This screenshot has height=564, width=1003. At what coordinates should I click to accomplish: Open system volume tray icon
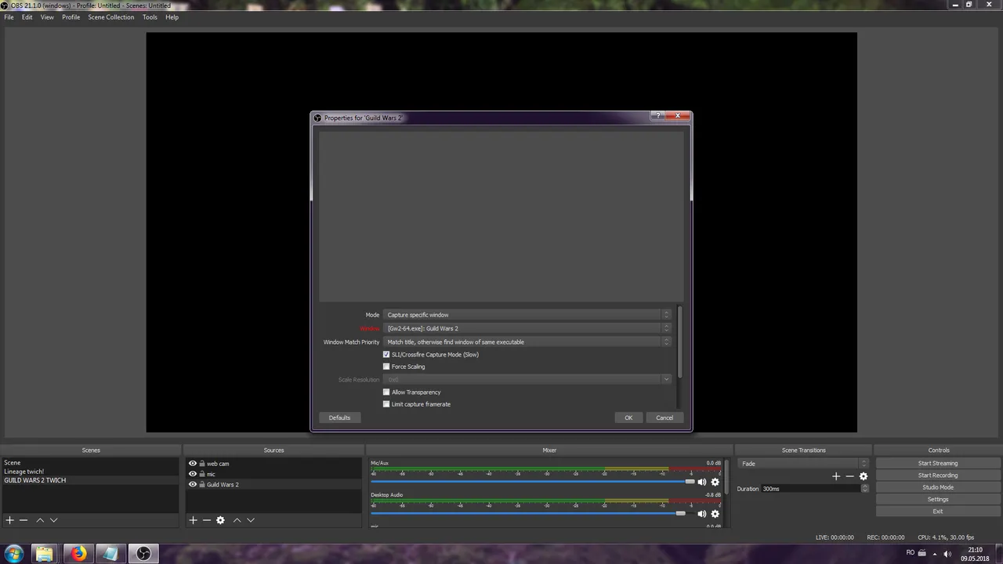tap(947, 554)
